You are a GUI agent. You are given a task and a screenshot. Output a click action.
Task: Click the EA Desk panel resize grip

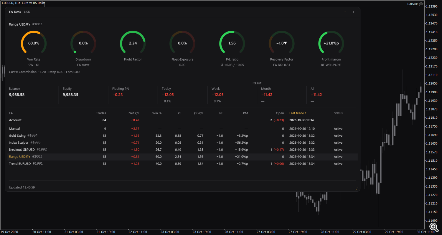click(357, 188)
